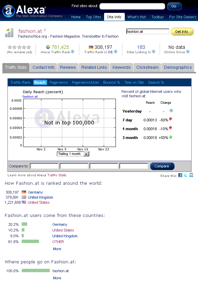The width and height of the screenshot is (198, 281).
Task: Open the 183 Sites Linking In link
Action: pyautogui.click(x=141, y=47)
